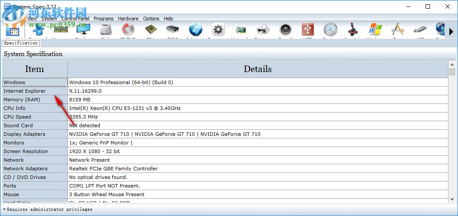Open the Windows flag logo icon
The image size is (458, 216).
375,29
